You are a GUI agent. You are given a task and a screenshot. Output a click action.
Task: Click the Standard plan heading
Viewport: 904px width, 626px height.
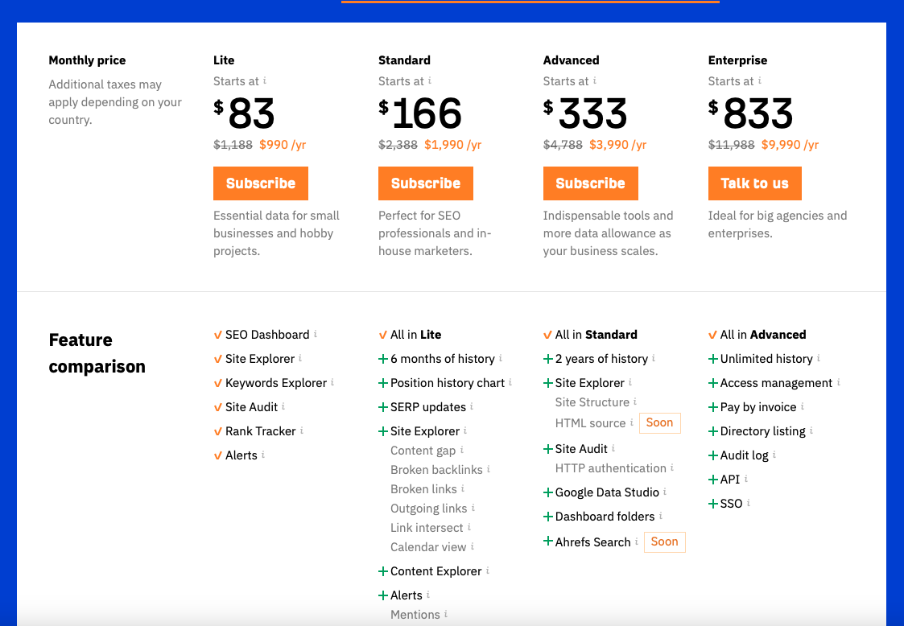pyautogui.click(x=404, y=60)
